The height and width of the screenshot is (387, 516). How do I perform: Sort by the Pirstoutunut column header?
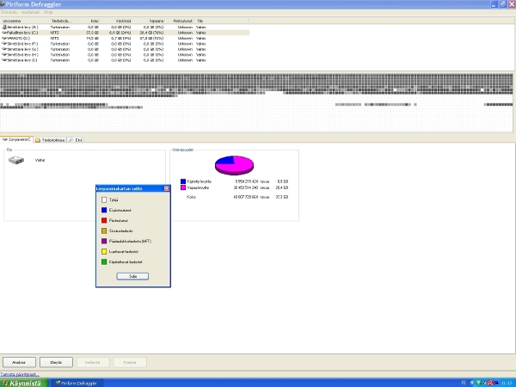pos(180,21)
